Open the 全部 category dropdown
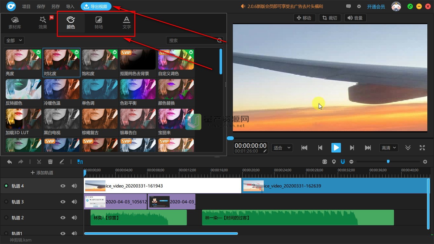This screenshot has height=244, width=434. pyautogui.click(x=14, y=40)
